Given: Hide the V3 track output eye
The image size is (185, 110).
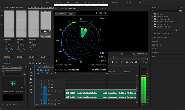Looking at the screenshot, I should (x=52, y=81).
